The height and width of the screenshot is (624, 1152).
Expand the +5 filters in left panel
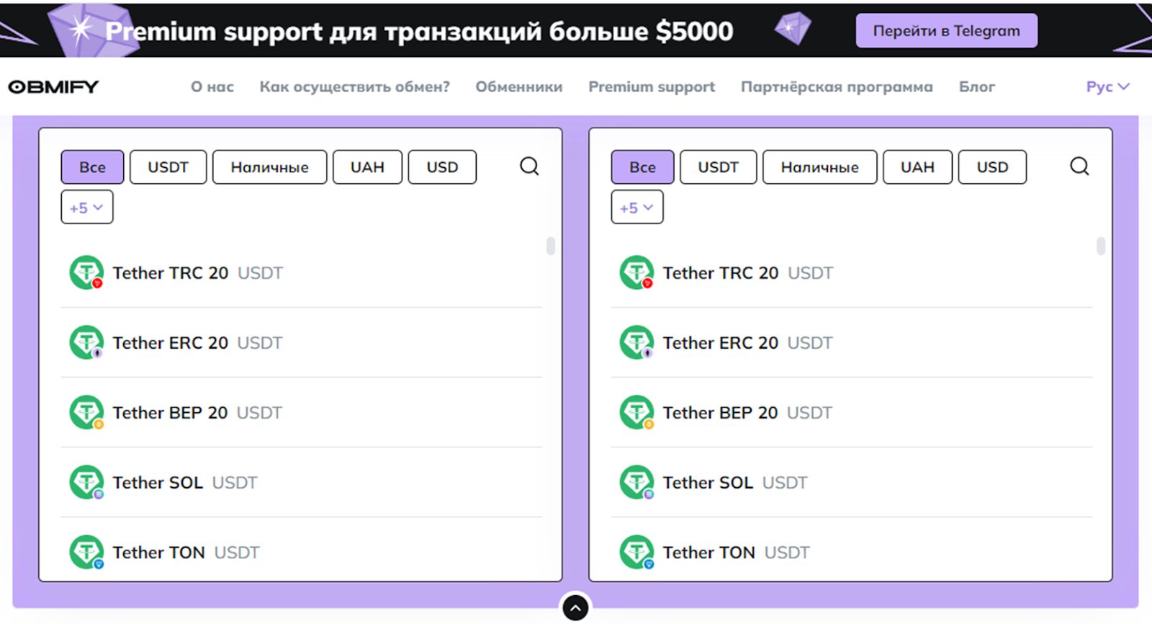click(87, 208)
